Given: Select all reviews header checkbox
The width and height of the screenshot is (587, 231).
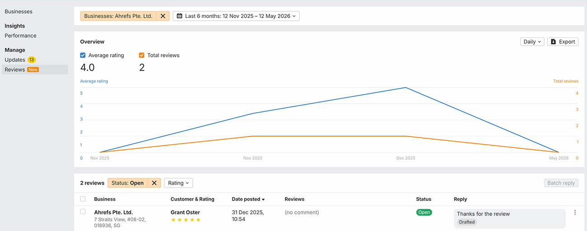Looking at the screenshot, I should pos(83,199).
